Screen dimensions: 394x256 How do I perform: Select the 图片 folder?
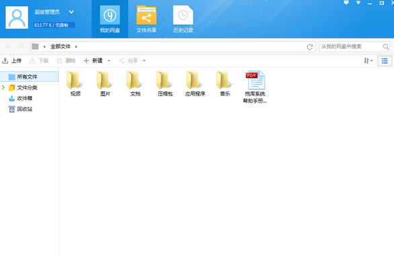(x=105, y=84)
